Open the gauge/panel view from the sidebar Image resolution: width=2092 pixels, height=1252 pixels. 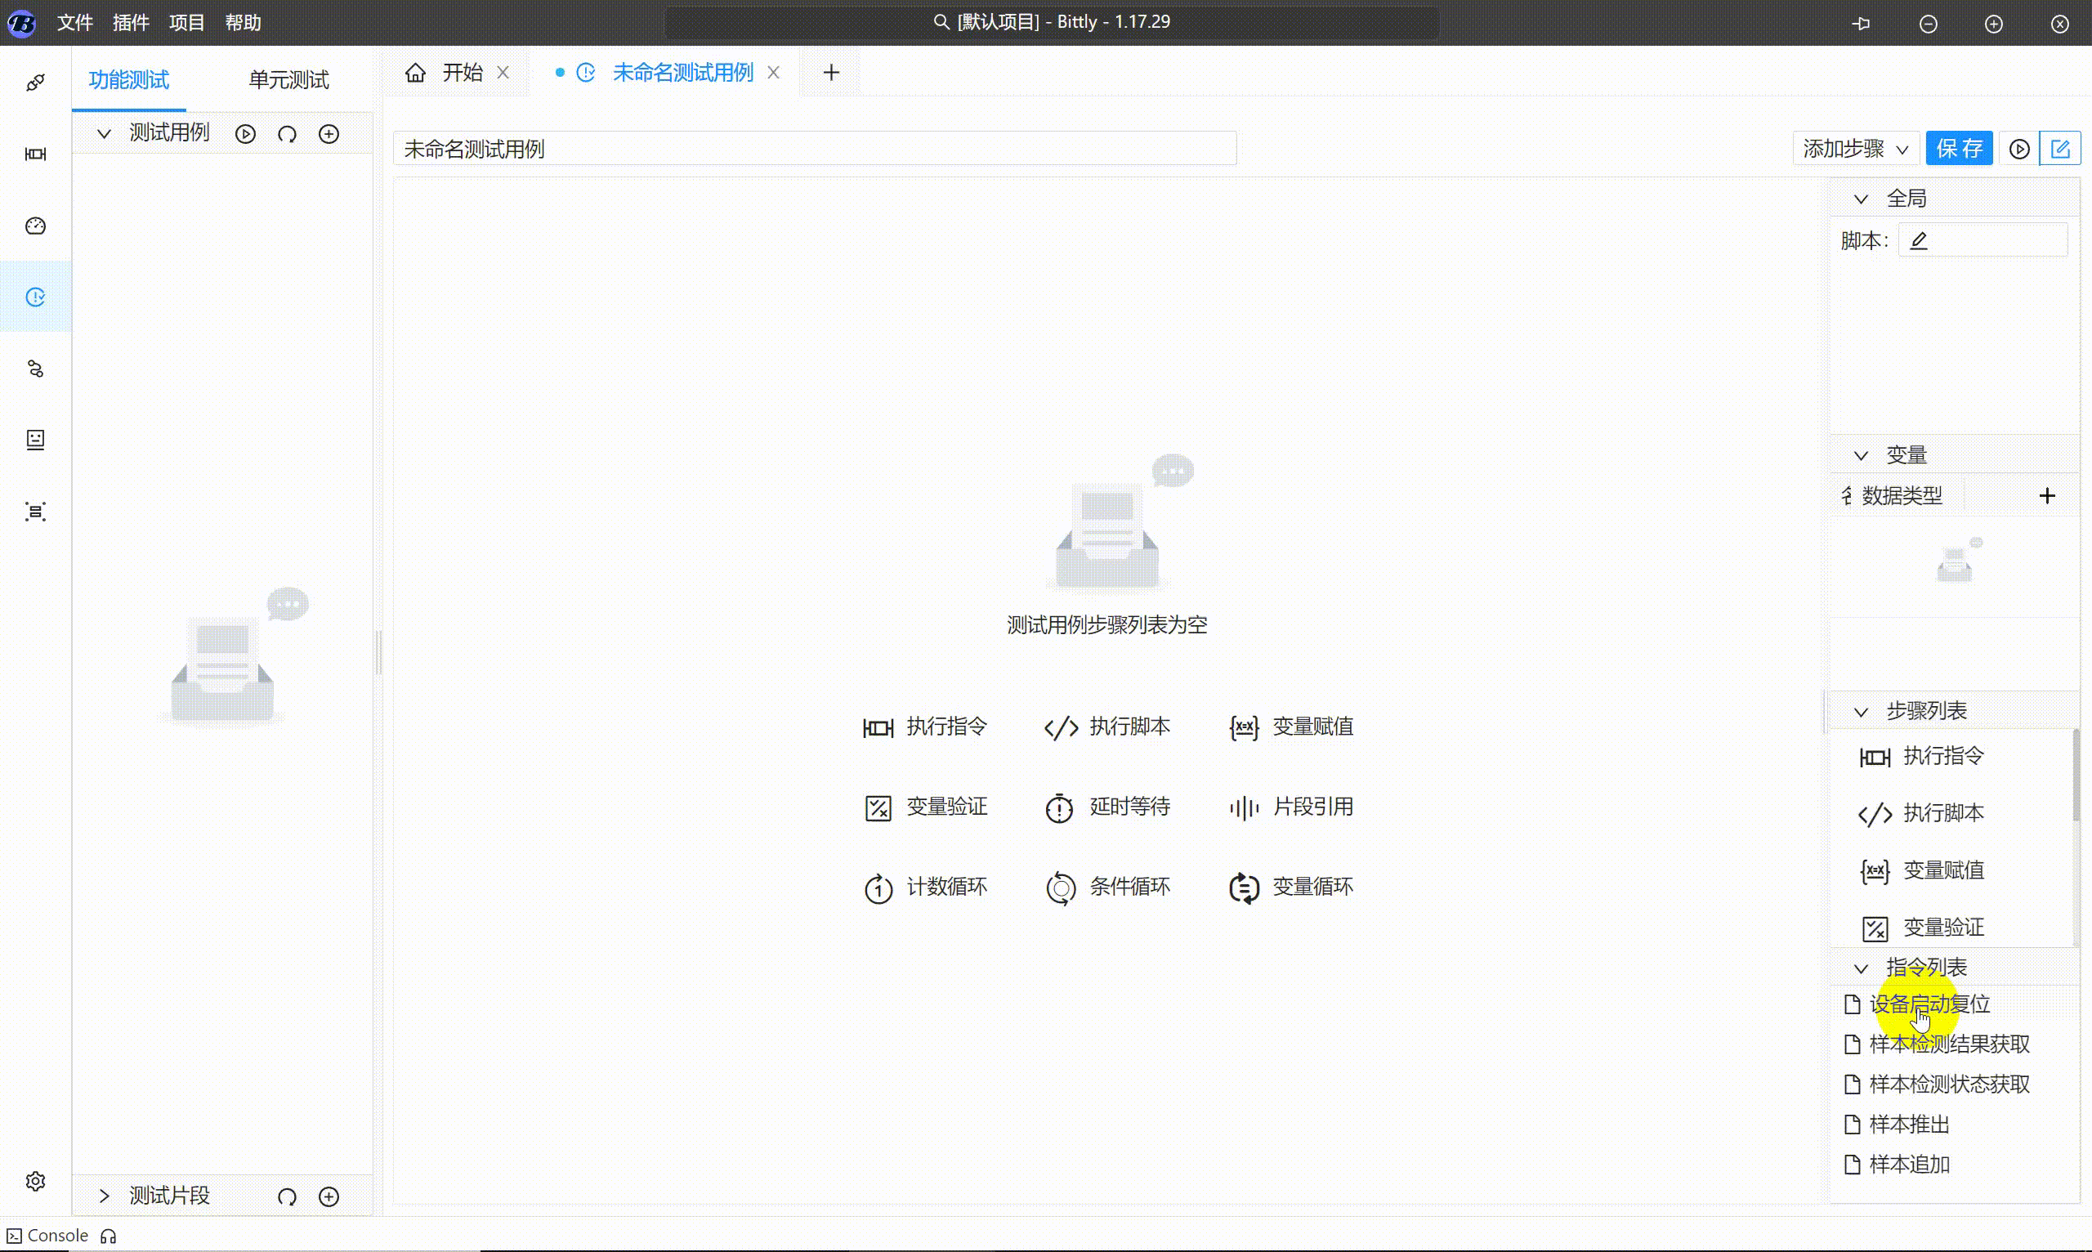click(x=35, y=226)
